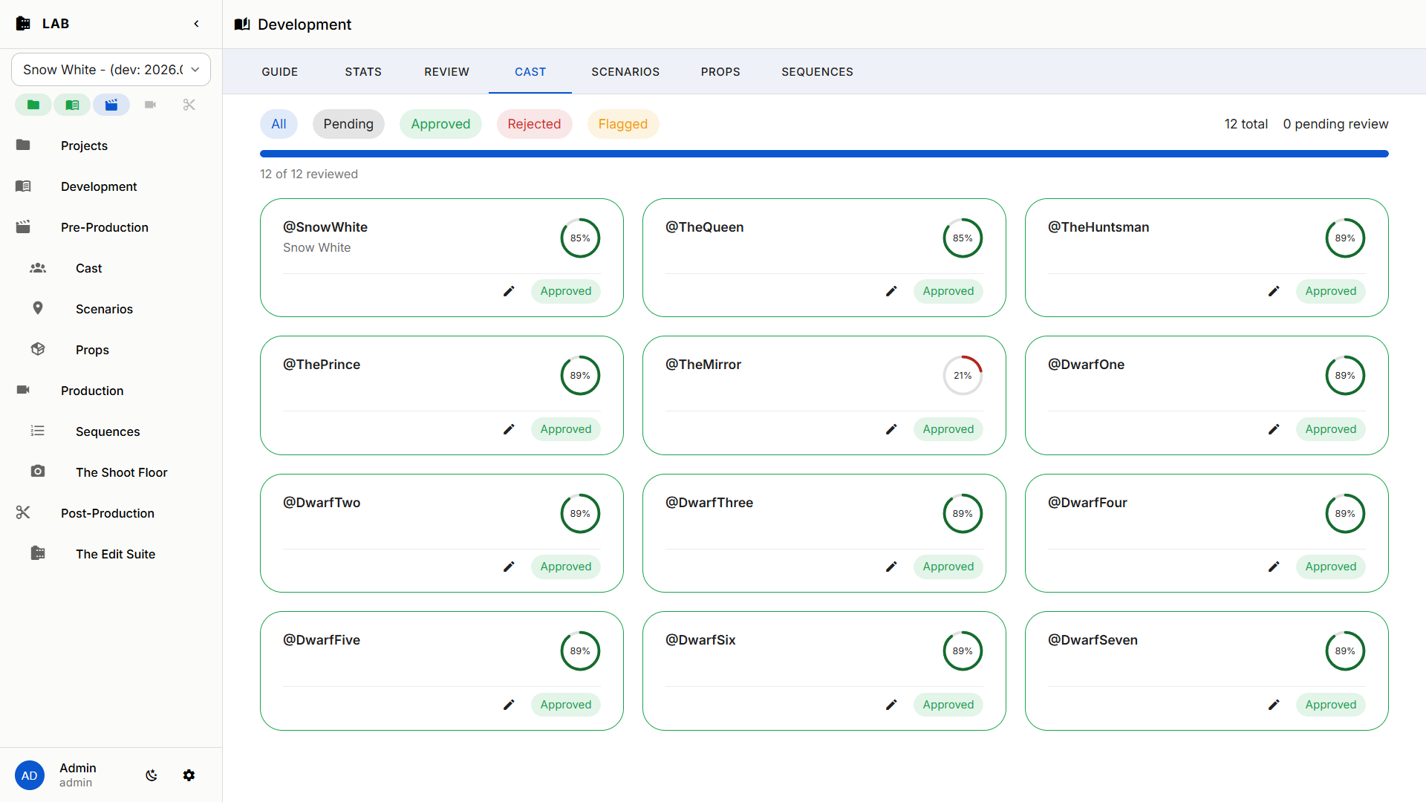Edit @DwarfThree with the pencil icon

point(891,567)
